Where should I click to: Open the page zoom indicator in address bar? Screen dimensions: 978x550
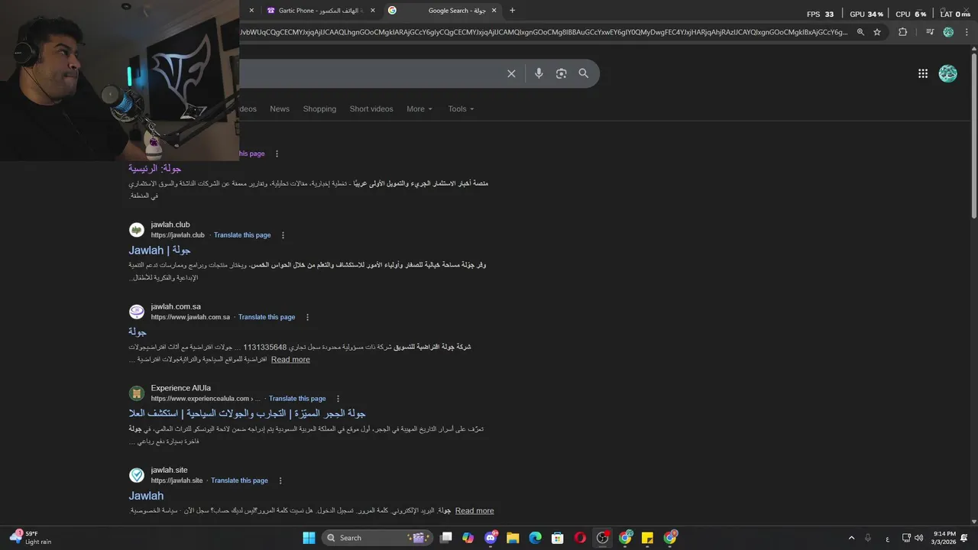click(860, 32)
